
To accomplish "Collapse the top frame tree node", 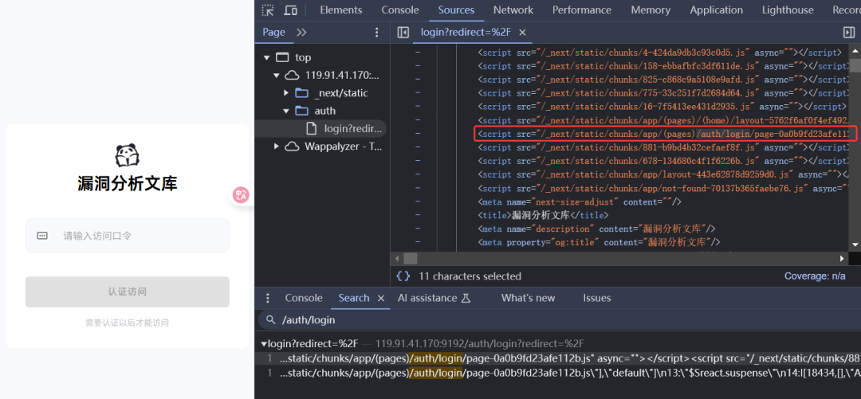I will tap(265, 57).
